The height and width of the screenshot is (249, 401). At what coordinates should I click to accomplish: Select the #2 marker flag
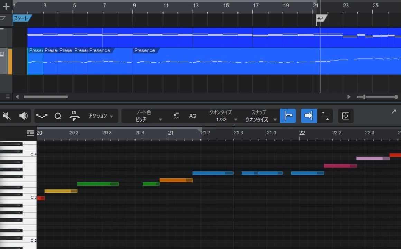[x=321, y=18]
